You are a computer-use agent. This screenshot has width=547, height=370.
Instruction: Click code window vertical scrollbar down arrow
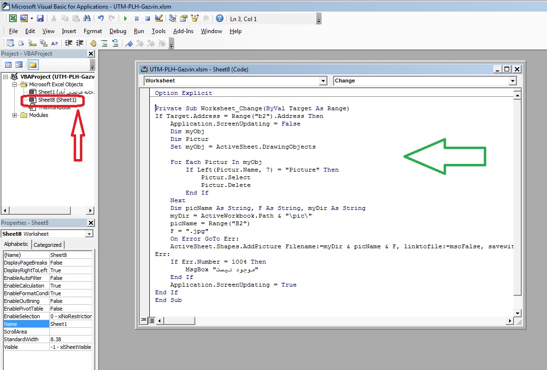tap(517, 312)
